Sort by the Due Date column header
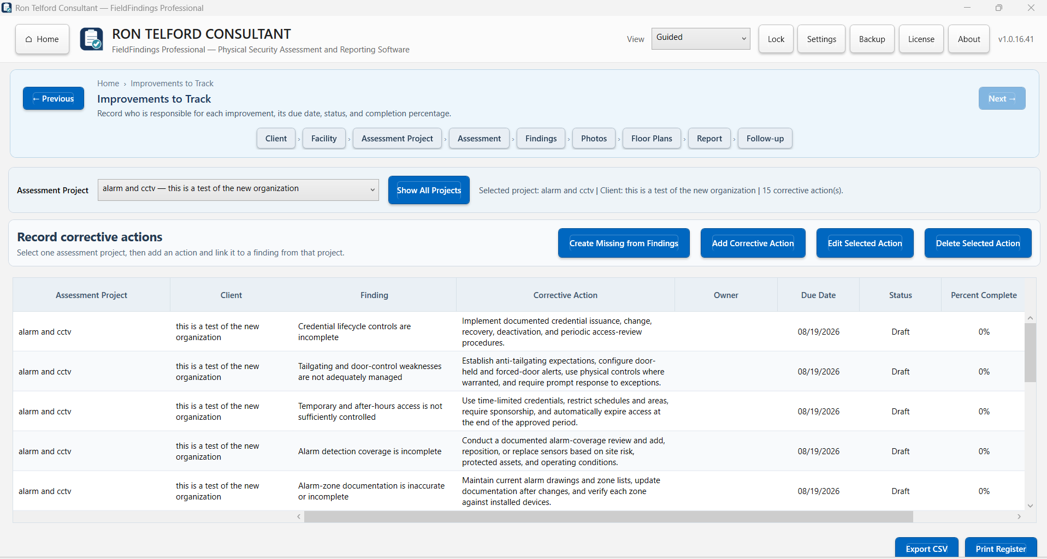The height and width of the screenshot is (559, 1047). coord(818,295)
